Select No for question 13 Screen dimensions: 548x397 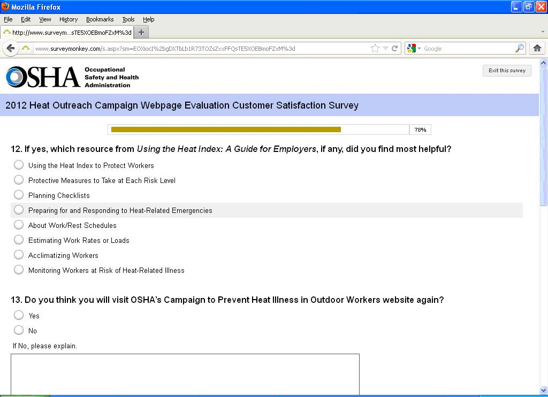click(19, 331)
